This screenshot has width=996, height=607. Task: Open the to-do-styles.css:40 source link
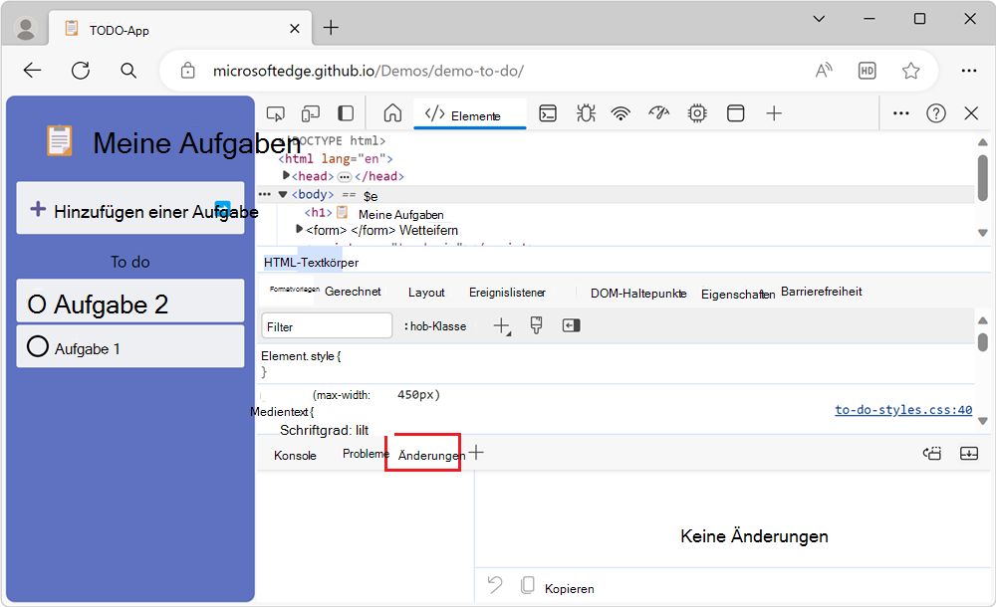tap(902, 410)
